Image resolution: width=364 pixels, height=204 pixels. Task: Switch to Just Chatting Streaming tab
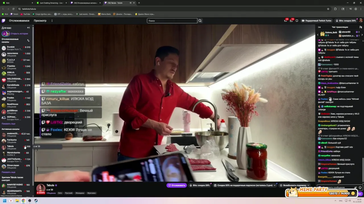pyautogui.click(x=52, y=3)
